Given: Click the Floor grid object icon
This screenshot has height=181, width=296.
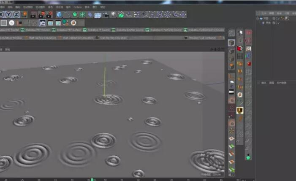Looking at the screenshot, I should 98,15.
